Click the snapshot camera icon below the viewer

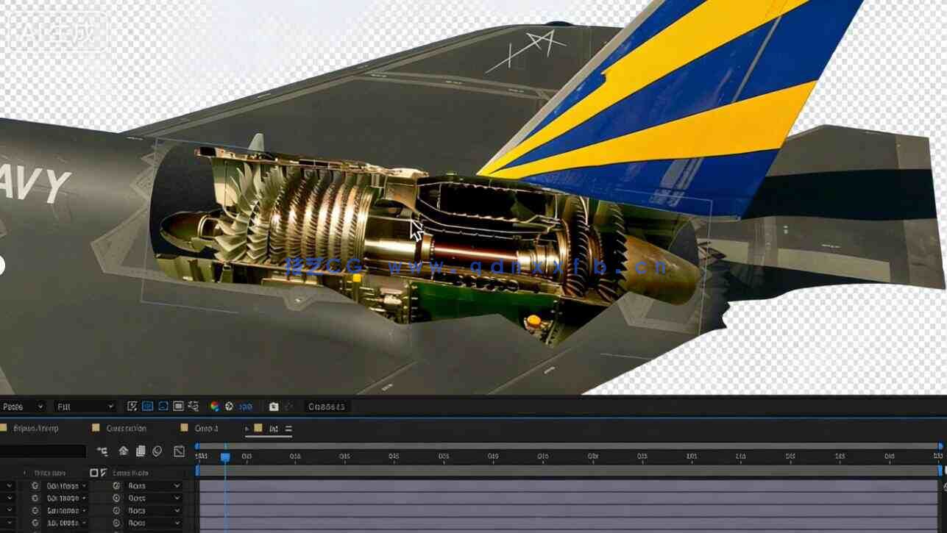pos(274,406)
